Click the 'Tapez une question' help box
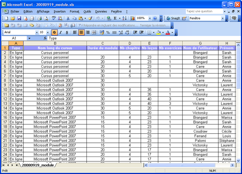Viewport: 242px width, 174px height. coord(204,11)
